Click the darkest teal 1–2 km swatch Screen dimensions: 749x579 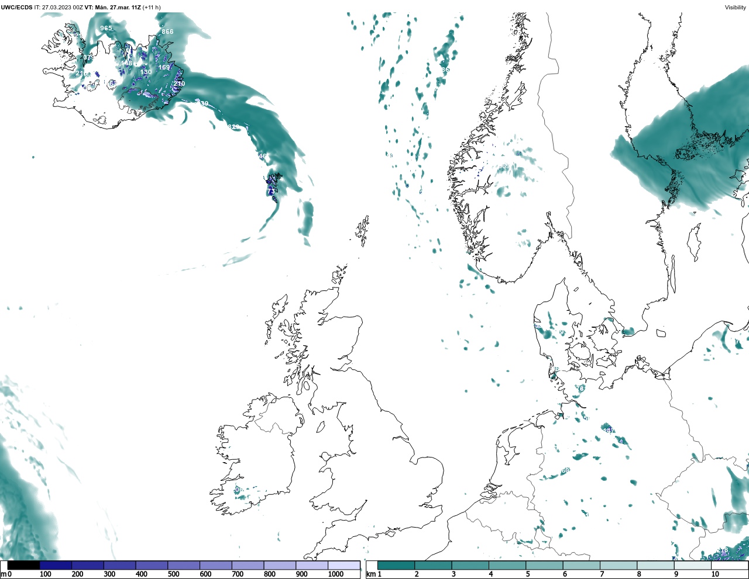pos(396,566)
